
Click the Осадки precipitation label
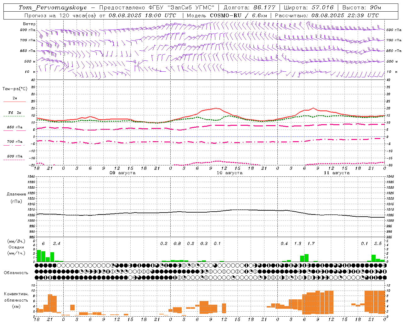click(x=16, y=247)
